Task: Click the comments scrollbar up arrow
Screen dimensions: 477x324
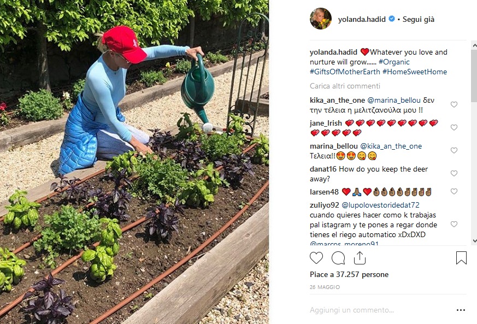Action: coord(474,46)
